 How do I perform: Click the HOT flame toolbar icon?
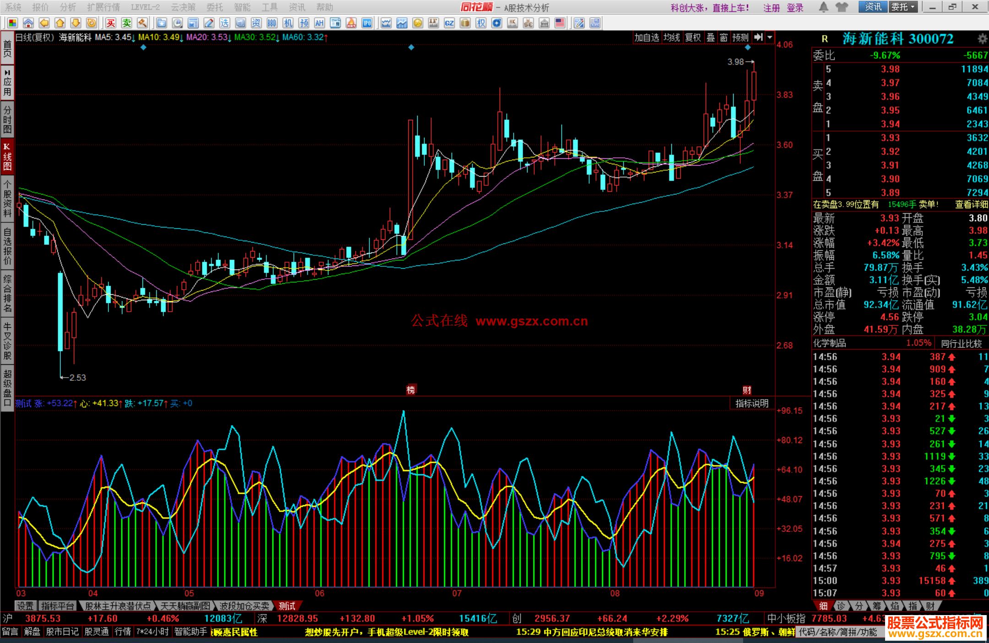351,23
